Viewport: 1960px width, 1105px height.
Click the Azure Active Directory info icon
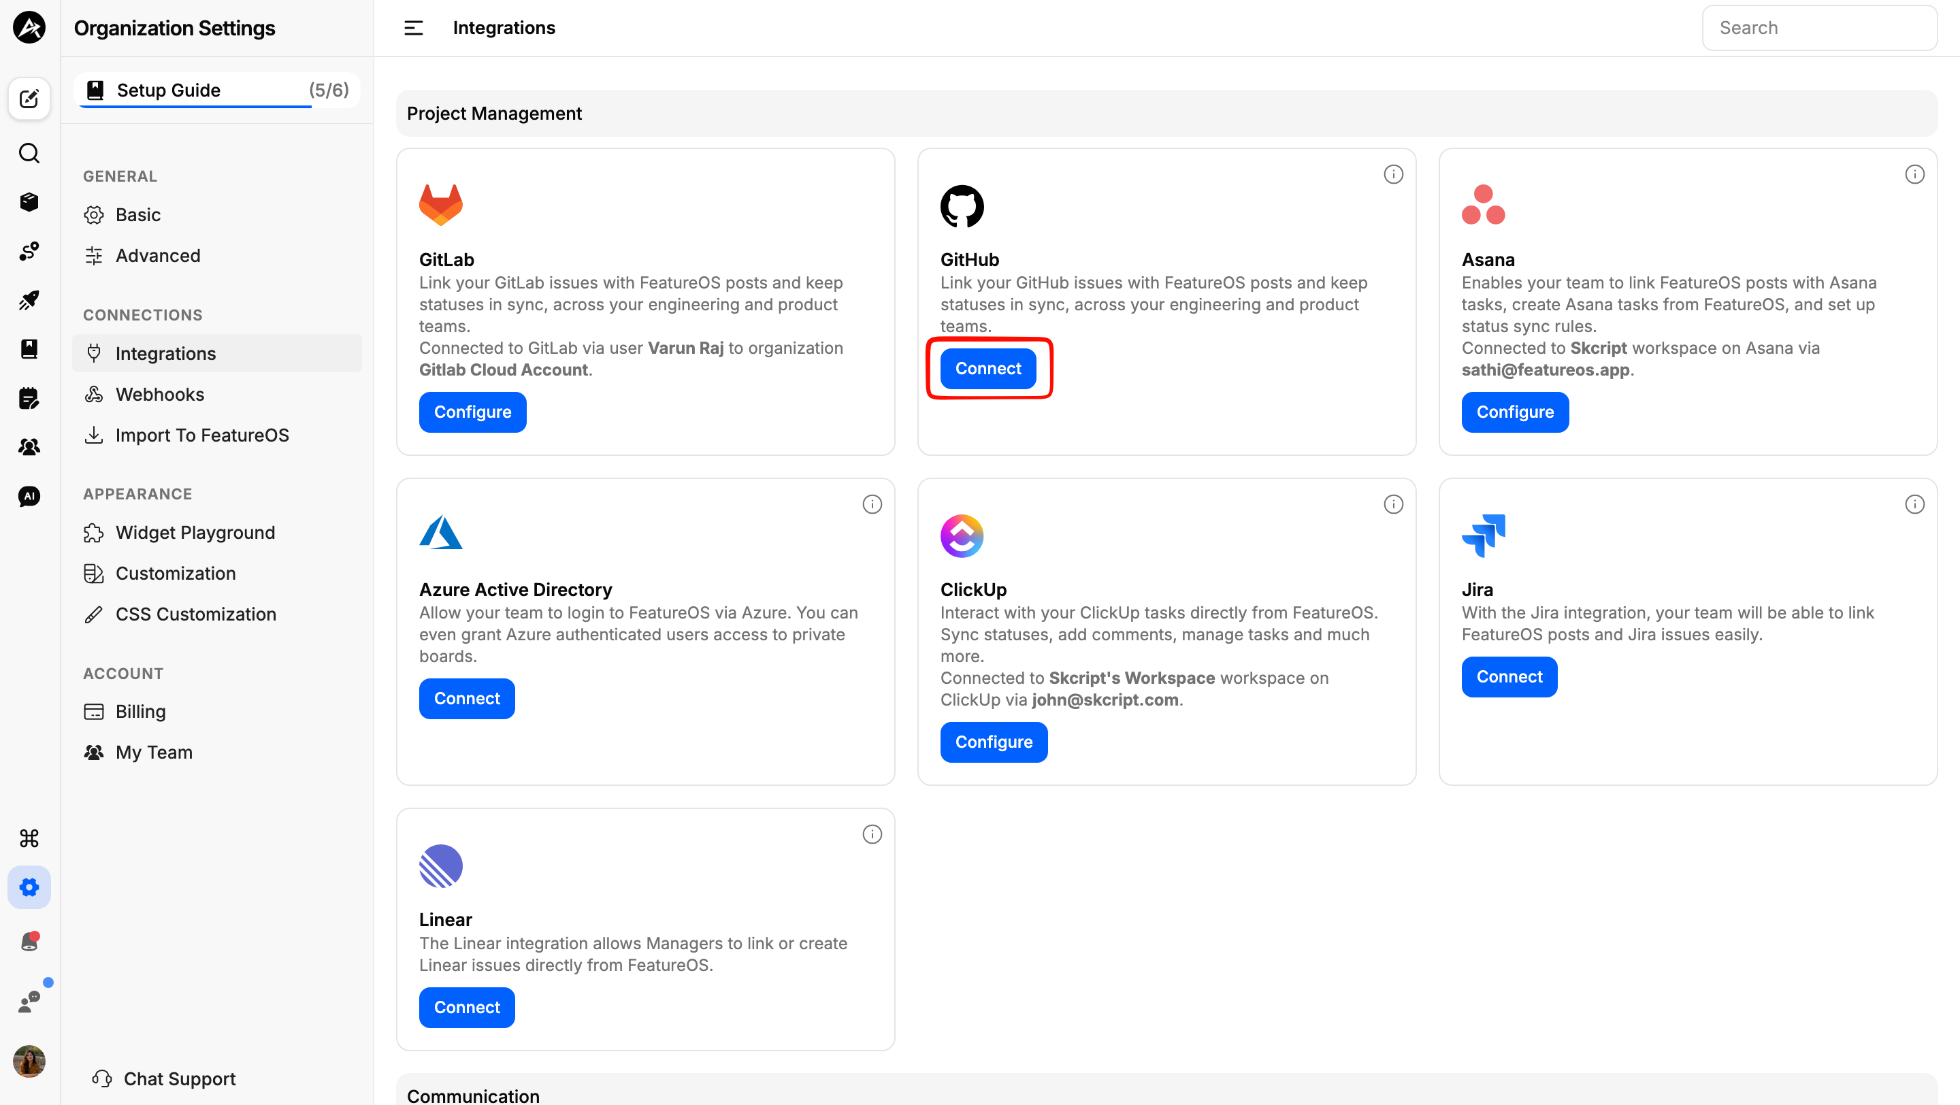[x=872, y=504]
